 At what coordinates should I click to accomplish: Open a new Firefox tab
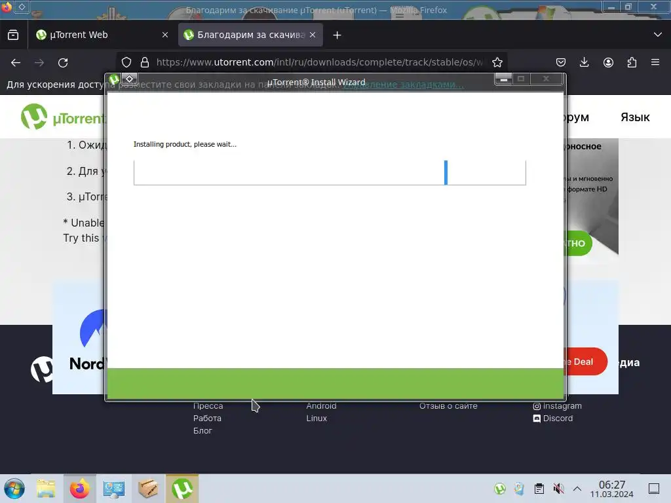point(337,35)
